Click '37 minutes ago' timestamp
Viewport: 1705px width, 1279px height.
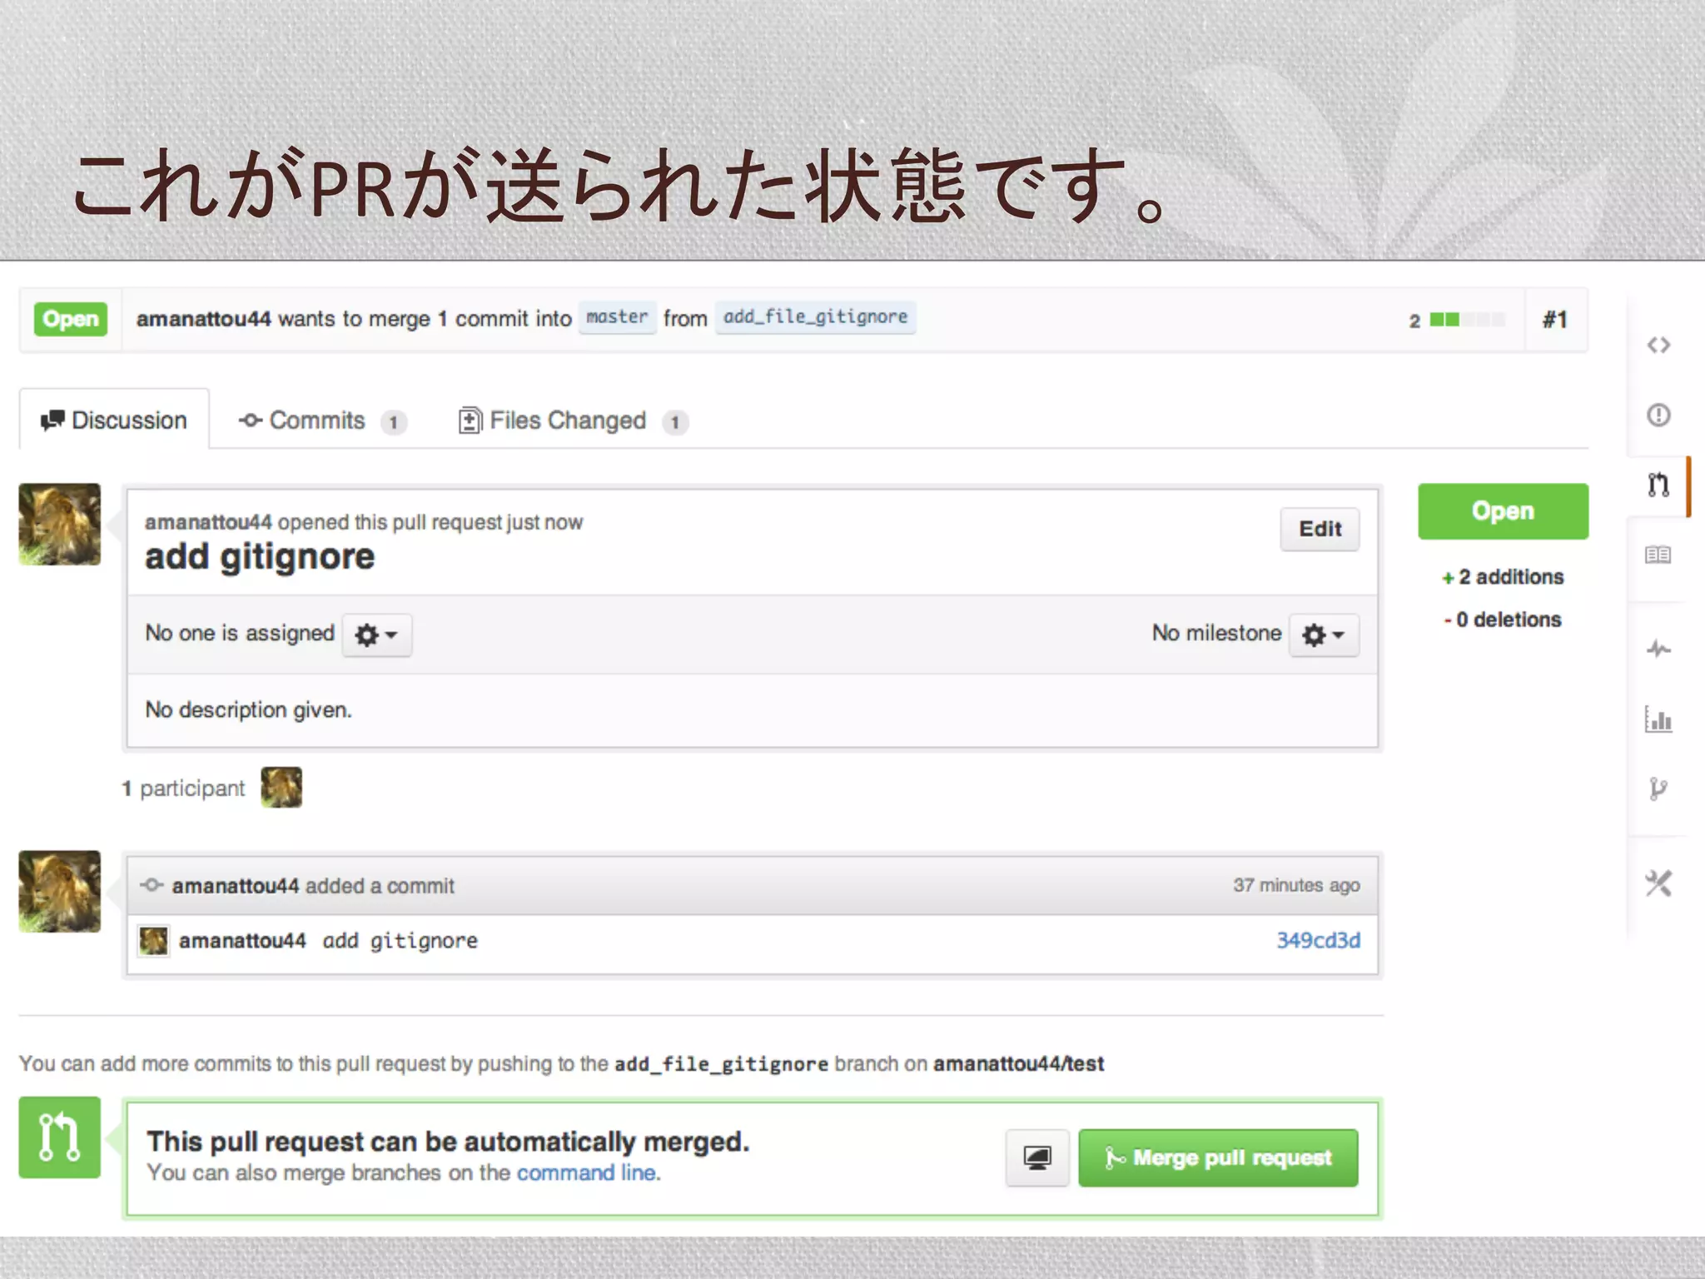[1297, 885]
